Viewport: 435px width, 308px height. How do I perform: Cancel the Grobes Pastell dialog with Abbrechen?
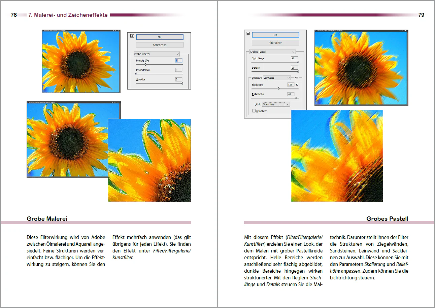tap(275, 43)
